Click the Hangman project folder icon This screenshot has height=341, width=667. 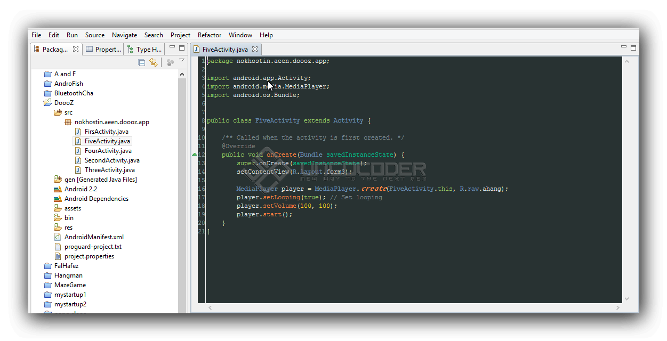(x=47, y=275)
